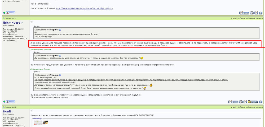Click text 'Сообщений: 144'
The width and height of the screenshot is (265, 127).
(x=10, y=35)
